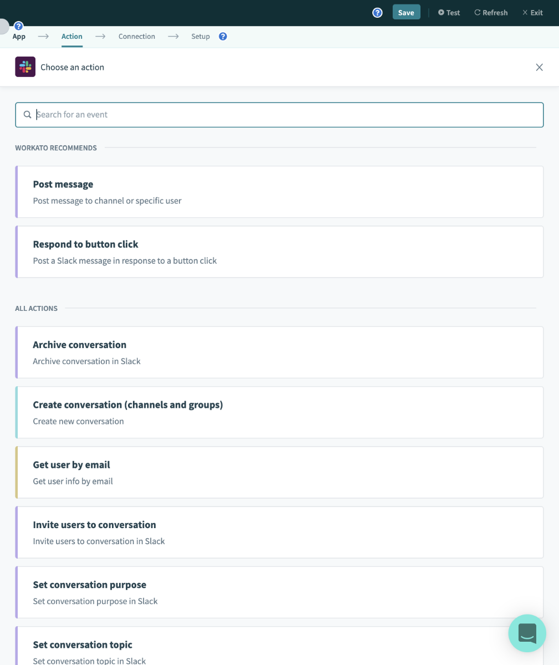Exit the recipe editor
This screenshot has height=665, width=559.
pyautogui.click(x=532, y=13)
